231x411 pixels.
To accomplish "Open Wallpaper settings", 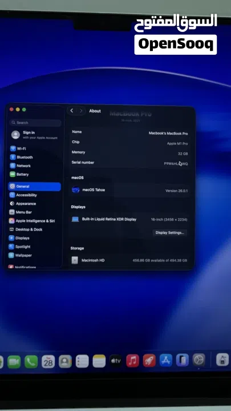I will click(20, 255).
